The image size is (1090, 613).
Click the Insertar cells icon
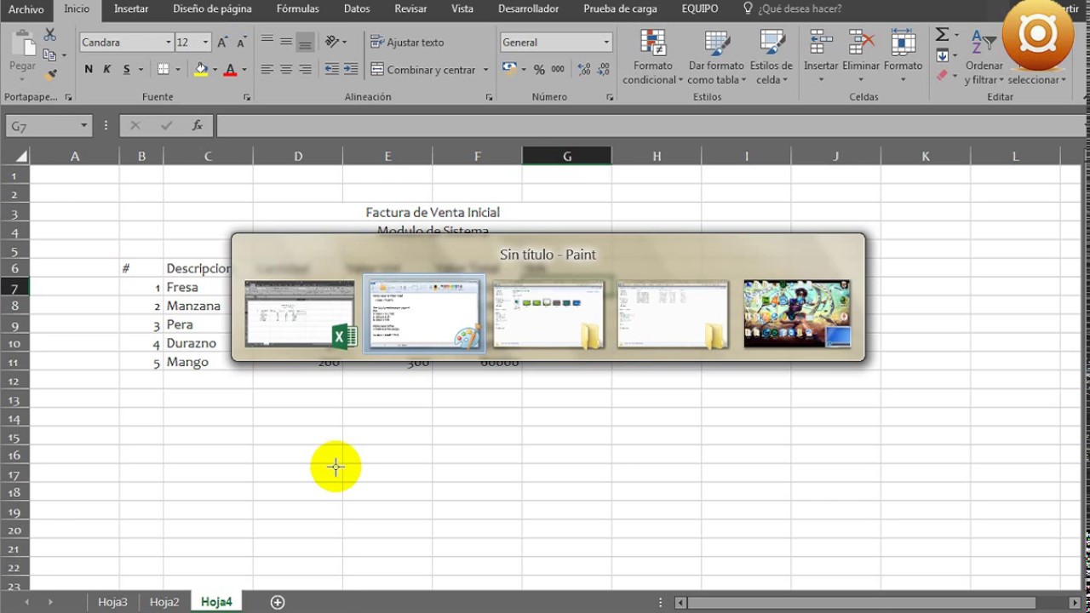pos(821,43)
